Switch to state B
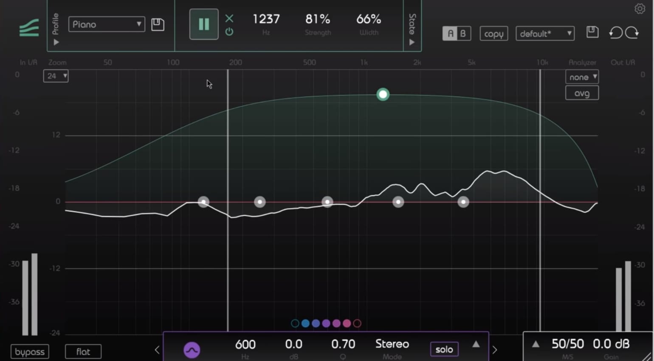The image size is (654, 361). 463,34
